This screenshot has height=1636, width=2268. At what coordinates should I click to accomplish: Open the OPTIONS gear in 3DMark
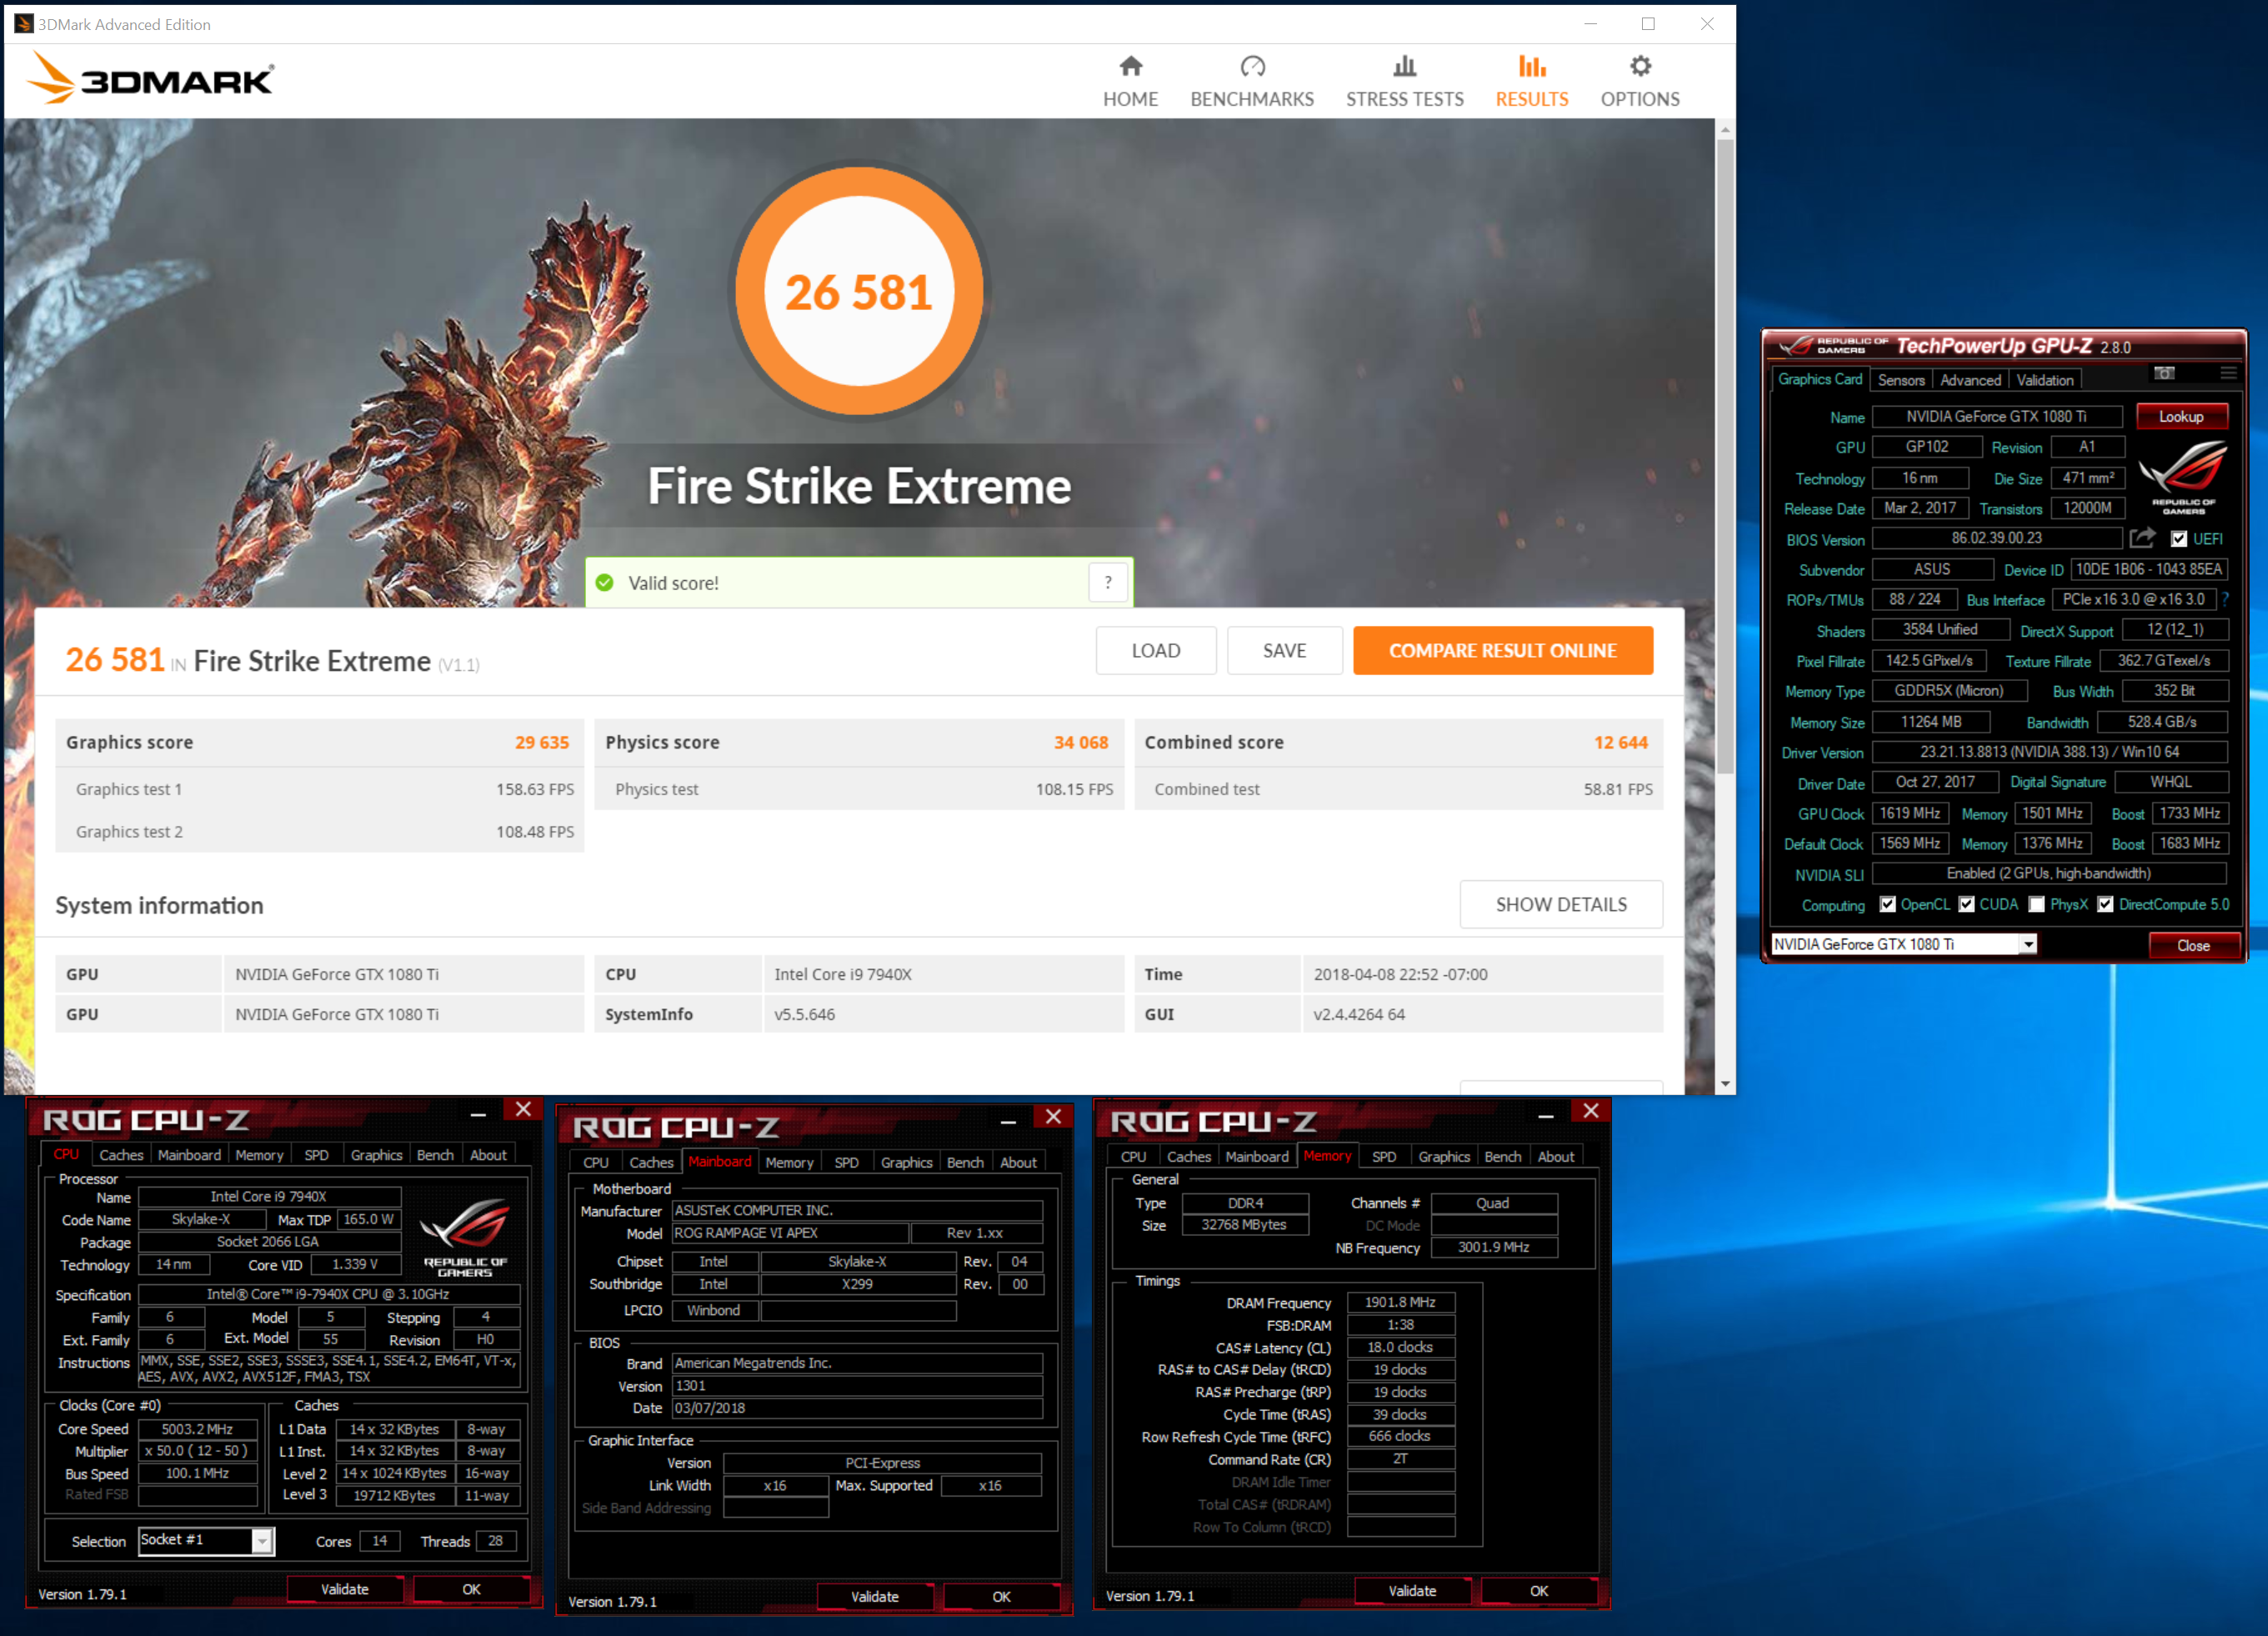pos(1640,82)
